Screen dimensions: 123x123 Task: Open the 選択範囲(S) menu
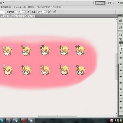click(x=5, y=7)
